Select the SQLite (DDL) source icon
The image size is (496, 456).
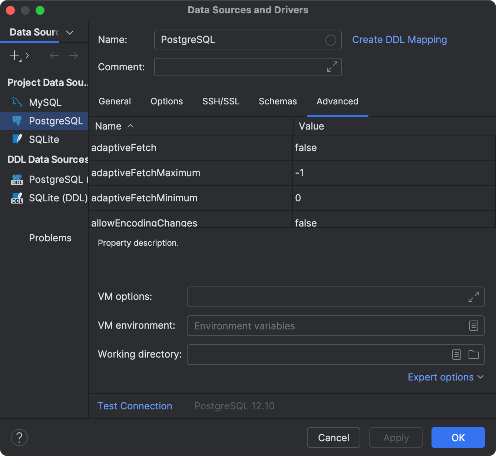point(16,198)
